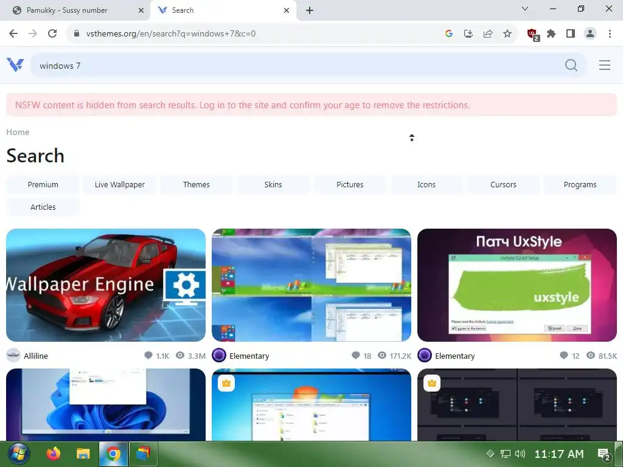This screenshot has width=623, height=467.
Task: Open the Wallpaper Engine thumbnail
Action: [106, 285]
